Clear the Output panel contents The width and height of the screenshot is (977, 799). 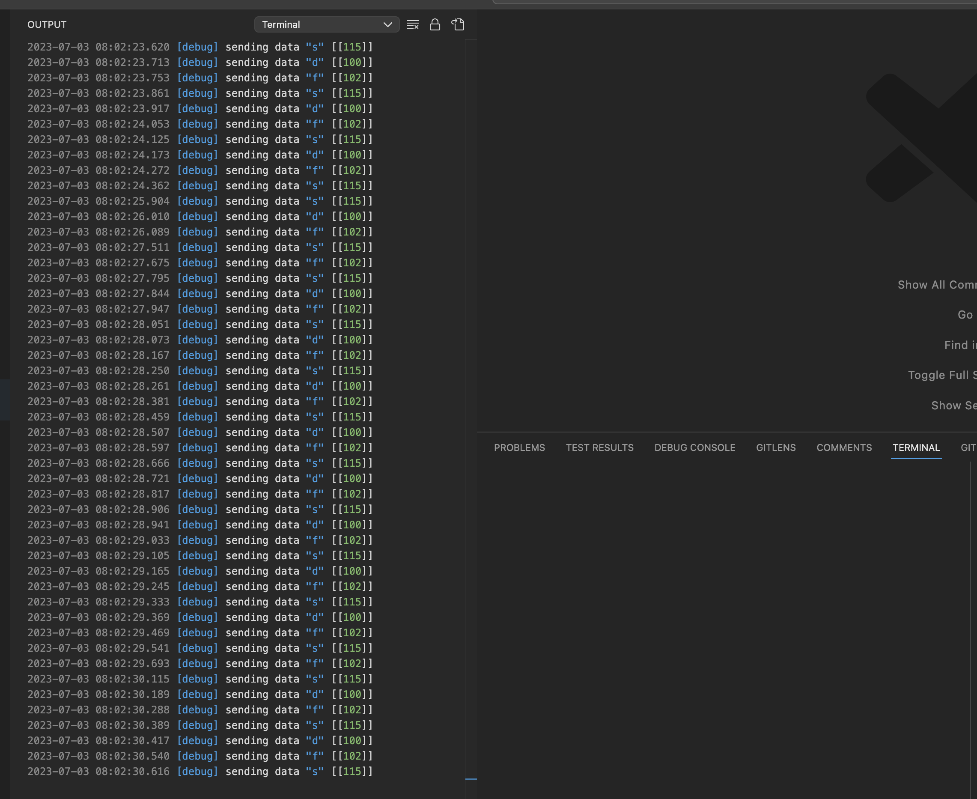(412, 24)
